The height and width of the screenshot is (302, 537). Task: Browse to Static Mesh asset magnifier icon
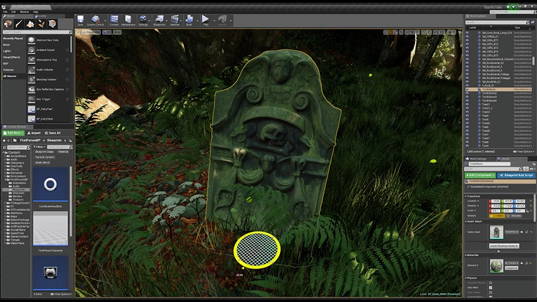point(527,232)
